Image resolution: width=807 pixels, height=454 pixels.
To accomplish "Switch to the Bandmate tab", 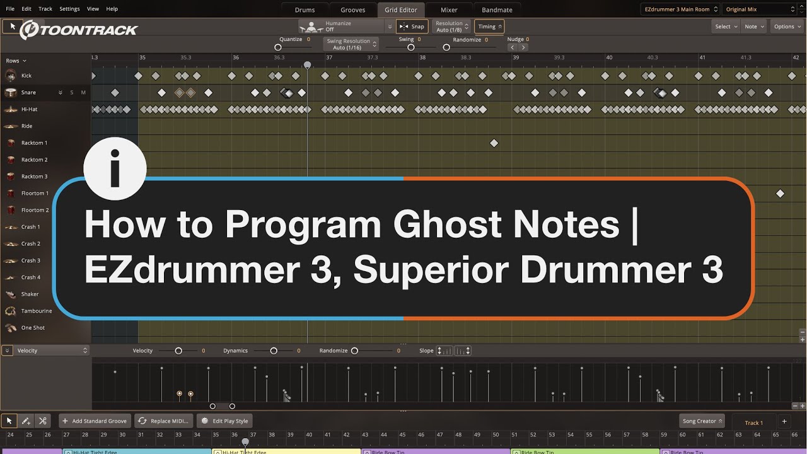I will click(497, 9).
